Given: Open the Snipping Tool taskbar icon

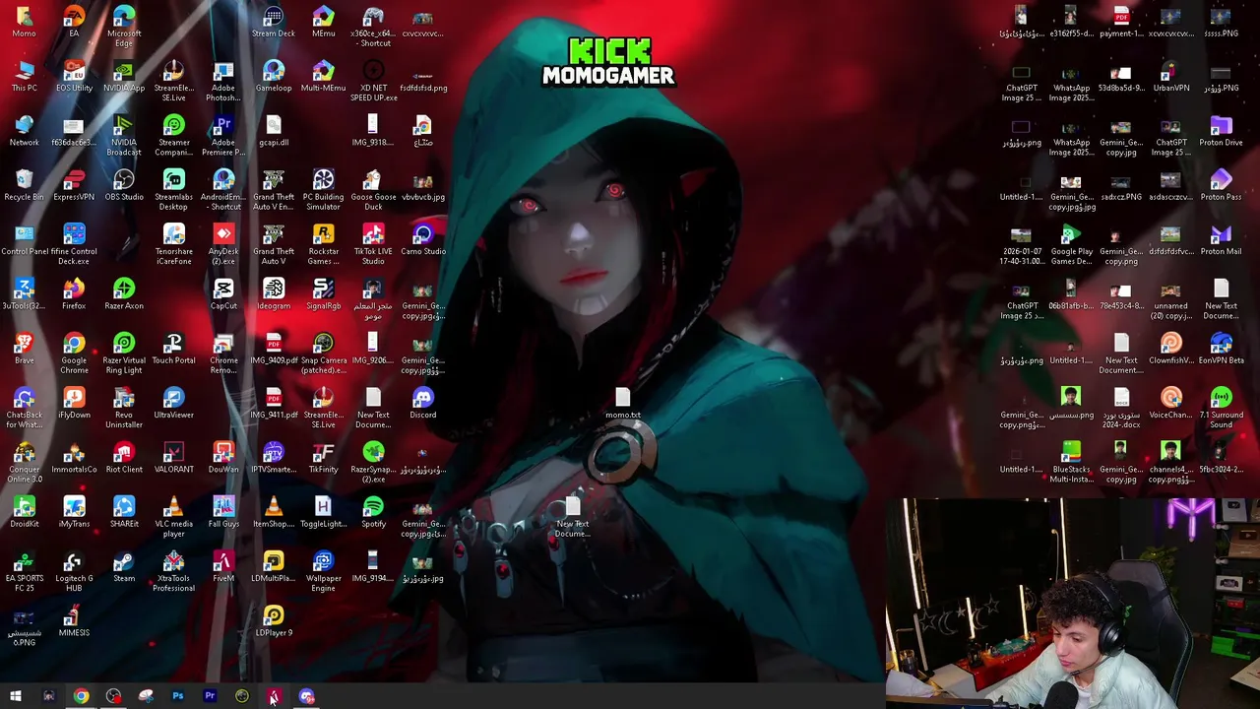Looking at the screenshot, I should [x=146, y=696].
